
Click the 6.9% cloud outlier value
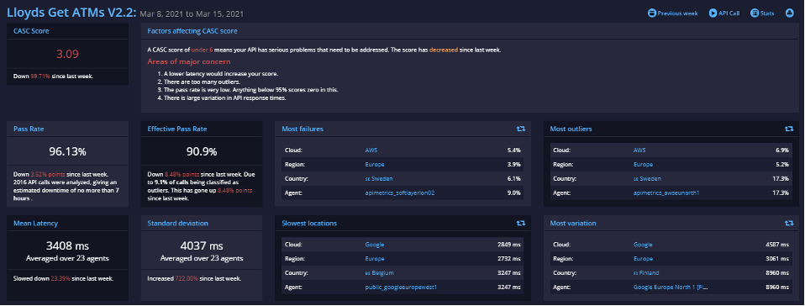click(782, 150)
